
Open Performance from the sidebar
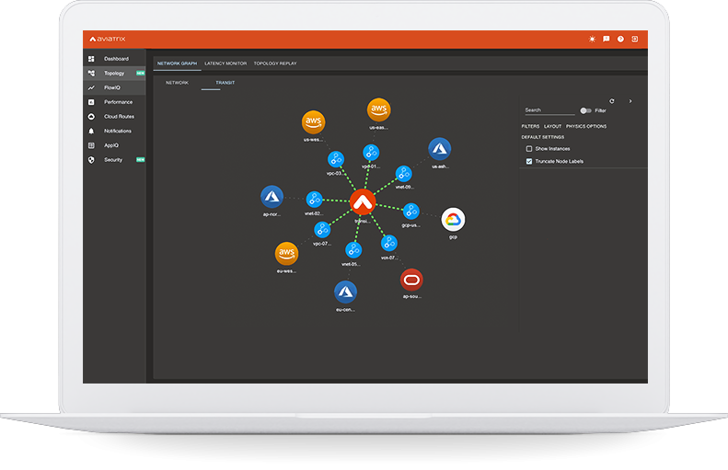coord(114,102)
